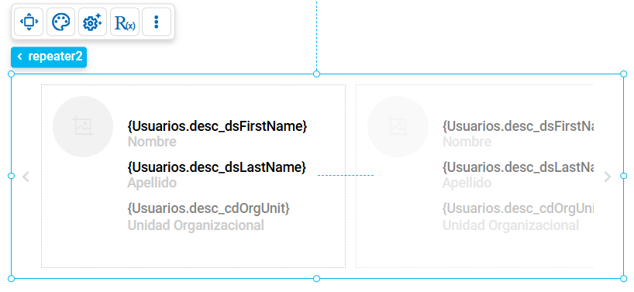Viewport: 634px width, 292px height.
Task: Click the bottom-left corner selection handle
Action: click(12, 278)
